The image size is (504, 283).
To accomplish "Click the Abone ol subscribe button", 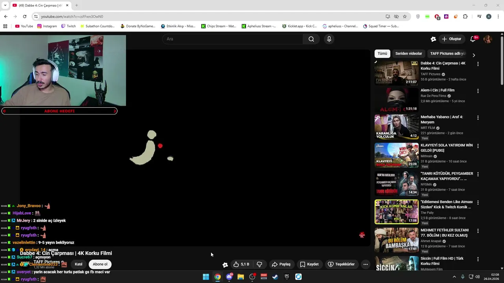I will (100, 264).
